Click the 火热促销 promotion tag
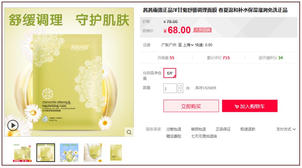The width and height of the screenshot is (302, 168). click(x=202, y=30)
